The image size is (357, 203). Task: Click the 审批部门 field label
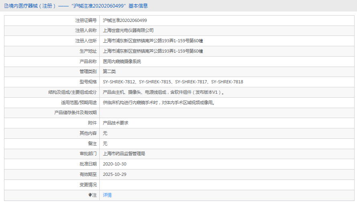[x=88, y=154]
